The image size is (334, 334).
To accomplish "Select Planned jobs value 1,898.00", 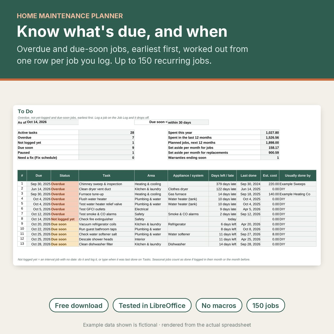I will coord(270,143).
